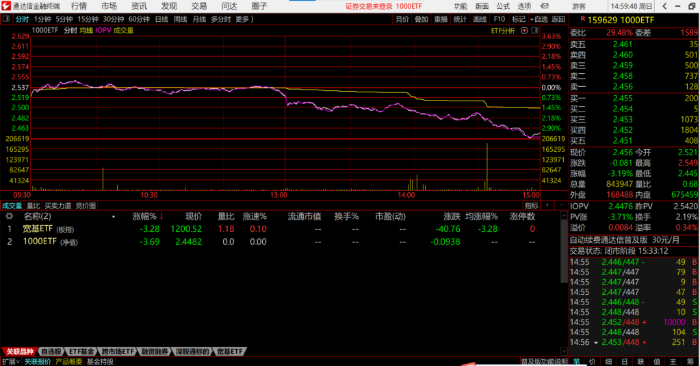Expand the 扩展 panel at bottom left
The width and height of the screenshot is (700, 366).
10,361
